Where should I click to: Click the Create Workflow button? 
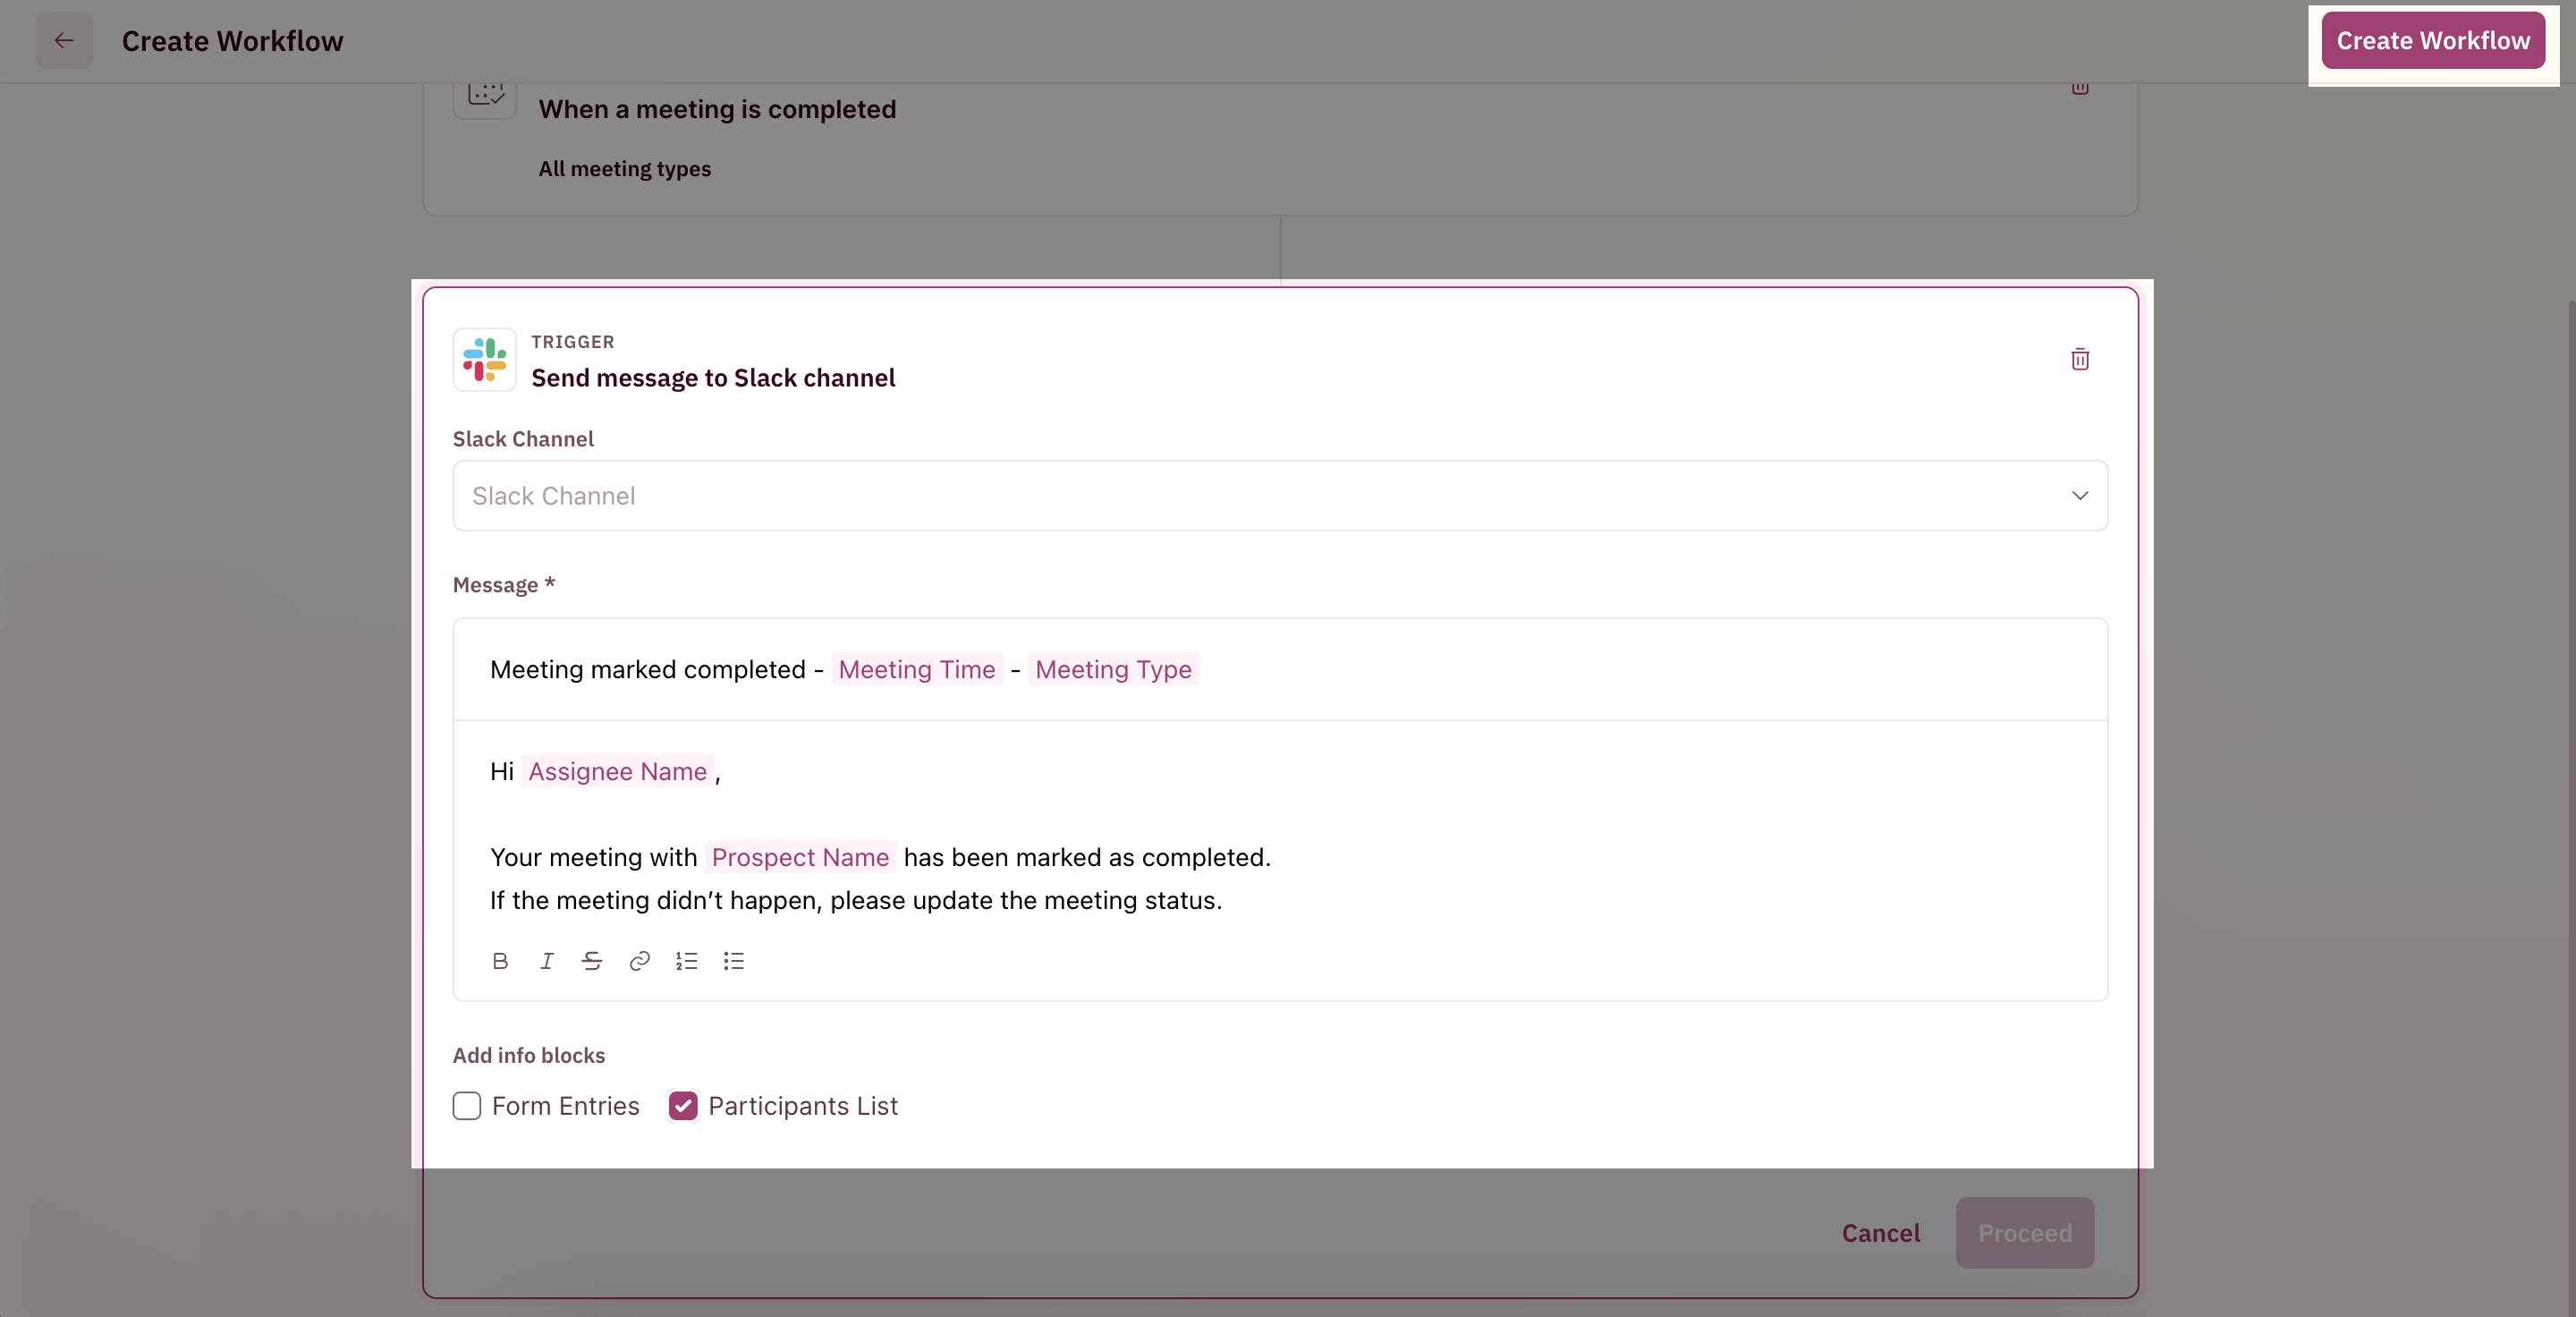click(x=2432, y=41)
